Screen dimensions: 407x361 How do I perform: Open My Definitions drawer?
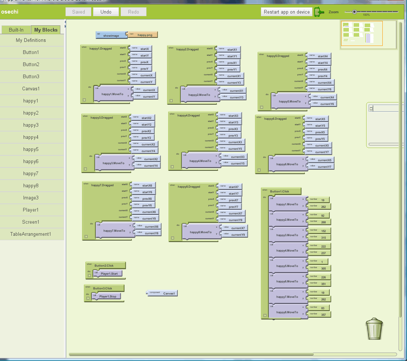[x=31, y=40]
